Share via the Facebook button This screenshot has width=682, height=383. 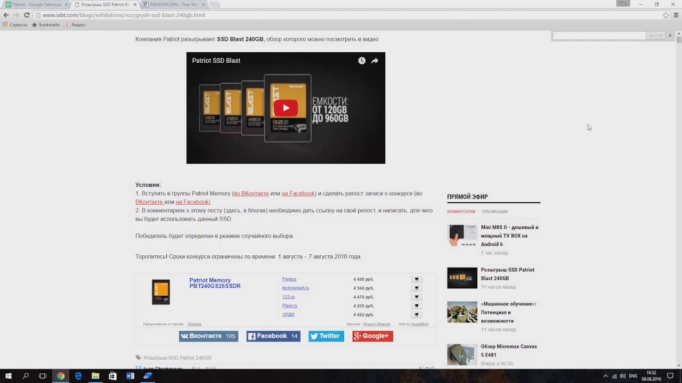[273, 336]
